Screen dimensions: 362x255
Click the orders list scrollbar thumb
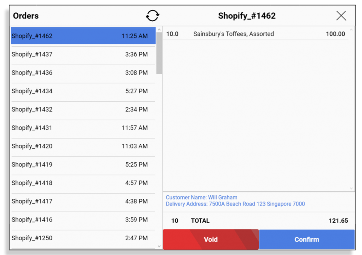click(x=159, y=53)
